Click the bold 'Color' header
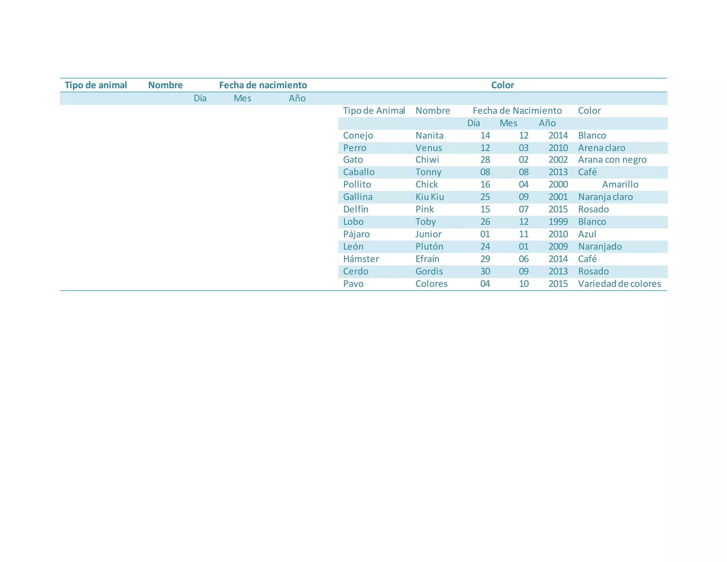 pyautogui.click(x=502, y=85)
